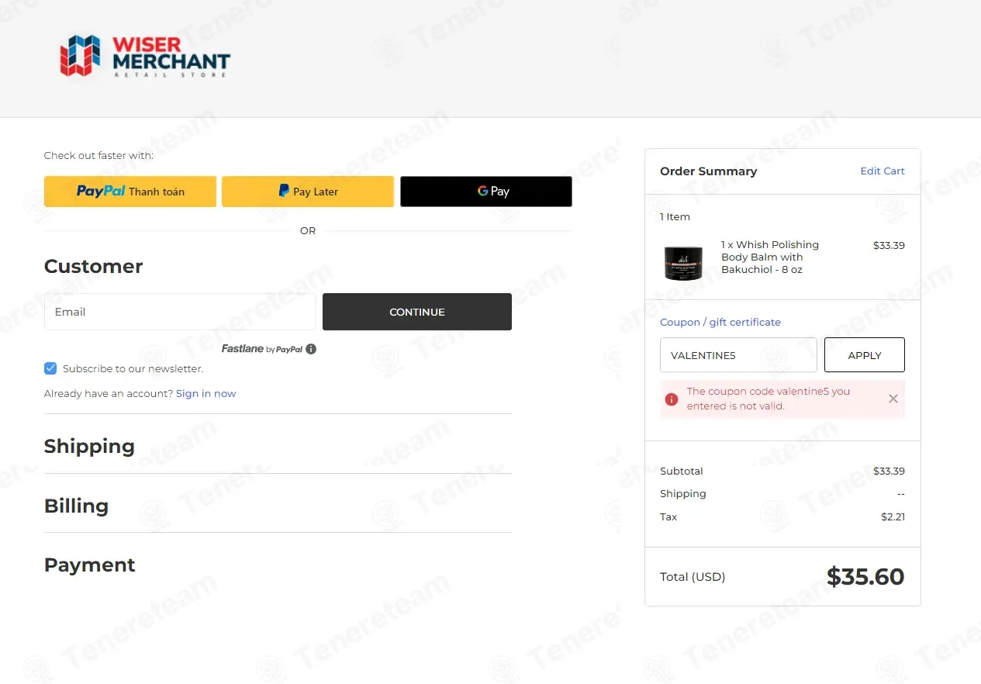Screen dimensions: 981x684
Task: Click the product name Whish Polishing Body Balm
Action: click(x=770, y=257)
